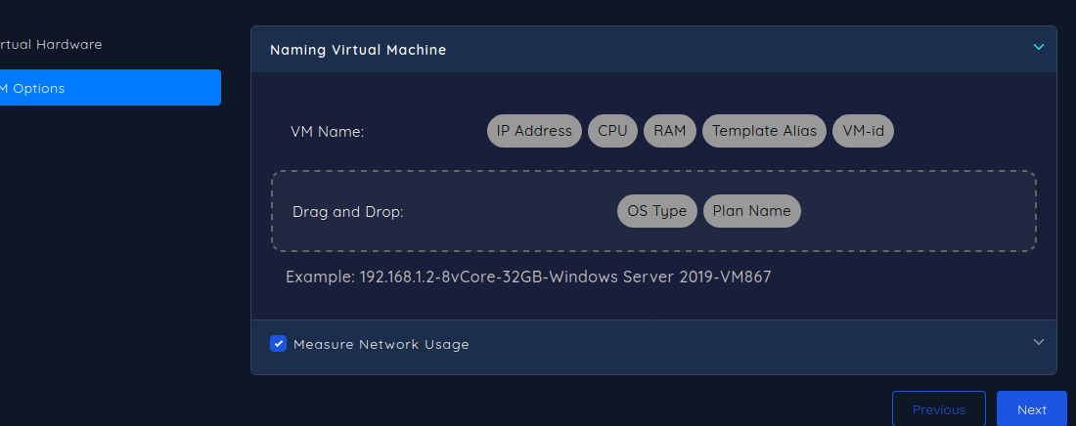Viewport: 1076px width, 426px height.
Task: Click the Naming Virtual Machine header title
Action: point(358,50)
